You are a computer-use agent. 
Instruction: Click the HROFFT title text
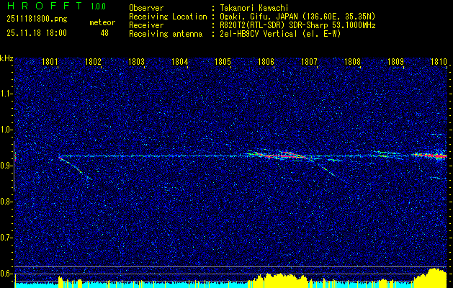tap(45, 6)
